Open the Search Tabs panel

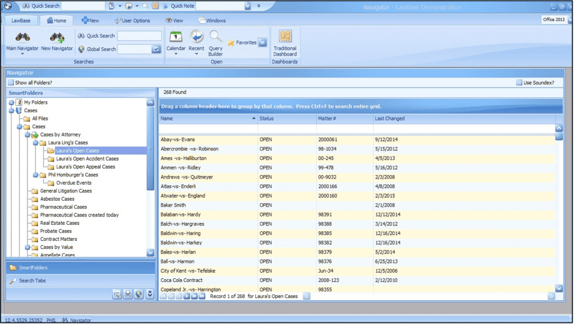coord(32,280)
